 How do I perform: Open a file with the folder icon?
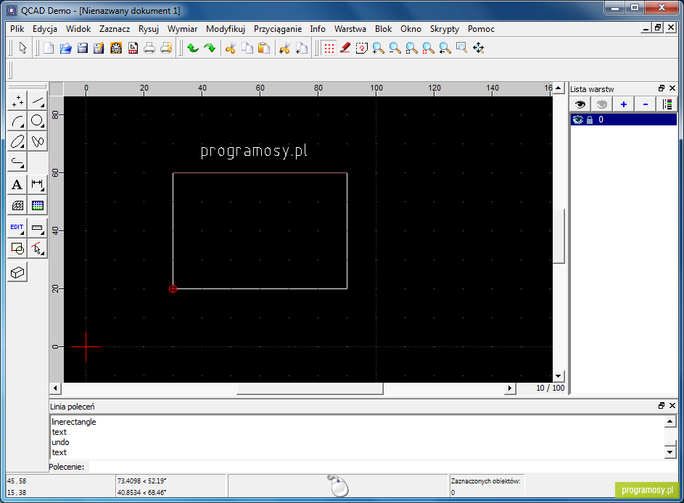pyautogui.click(x=65, y=48)
